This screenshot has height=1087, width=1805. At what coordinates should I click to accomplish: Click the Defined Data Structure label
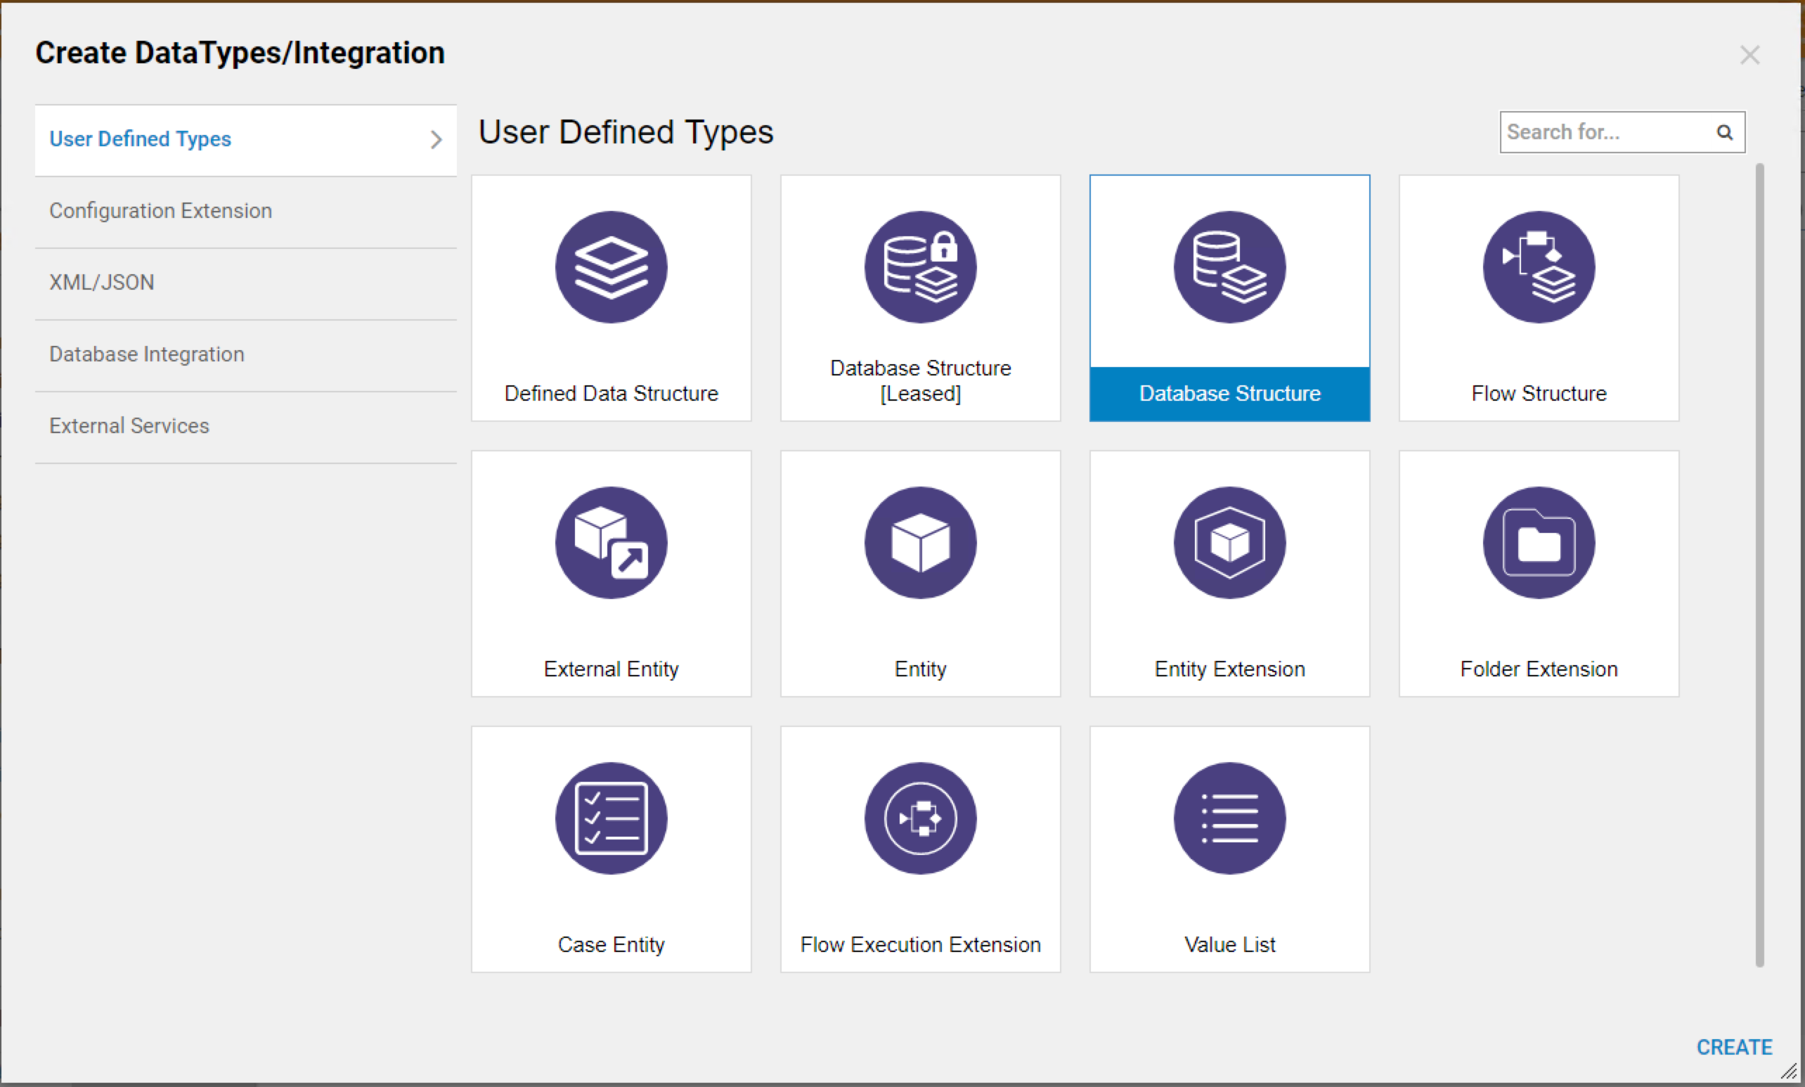(612, 393)
